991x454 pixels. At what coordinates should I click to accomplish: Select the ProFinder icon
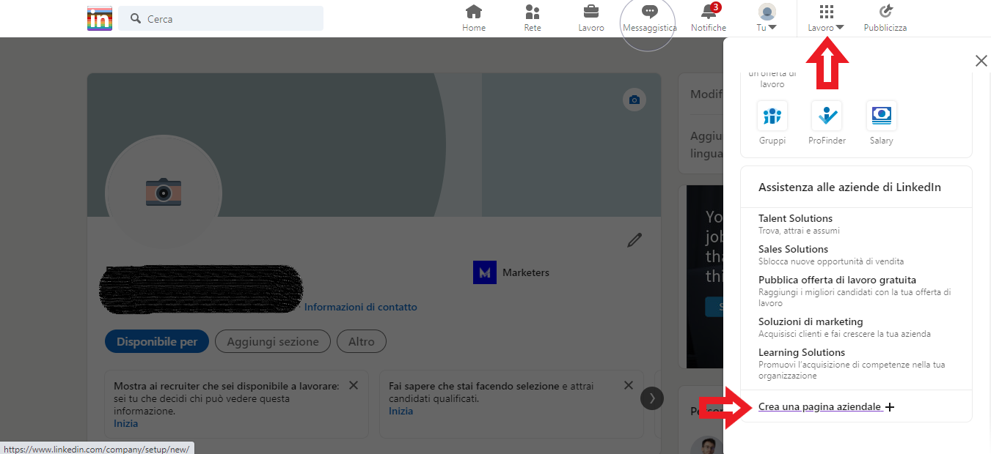pyautogui.click(x=827, y=116)
